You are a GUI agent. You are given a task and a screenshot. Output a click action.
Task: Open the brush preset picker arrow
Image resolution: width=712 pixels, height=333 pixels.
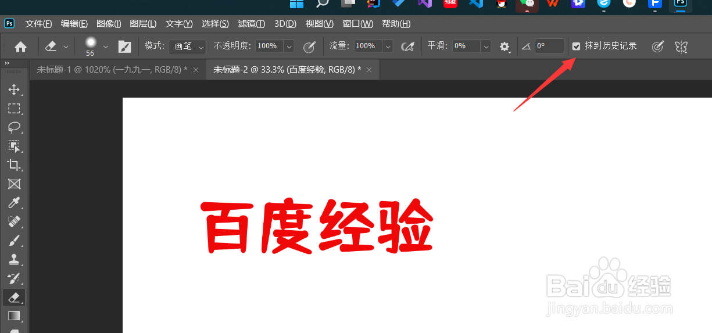[x=105, y=46]
